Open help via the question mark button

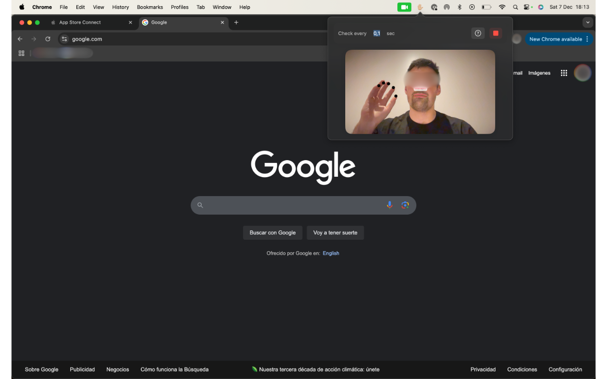pos(478,33)
